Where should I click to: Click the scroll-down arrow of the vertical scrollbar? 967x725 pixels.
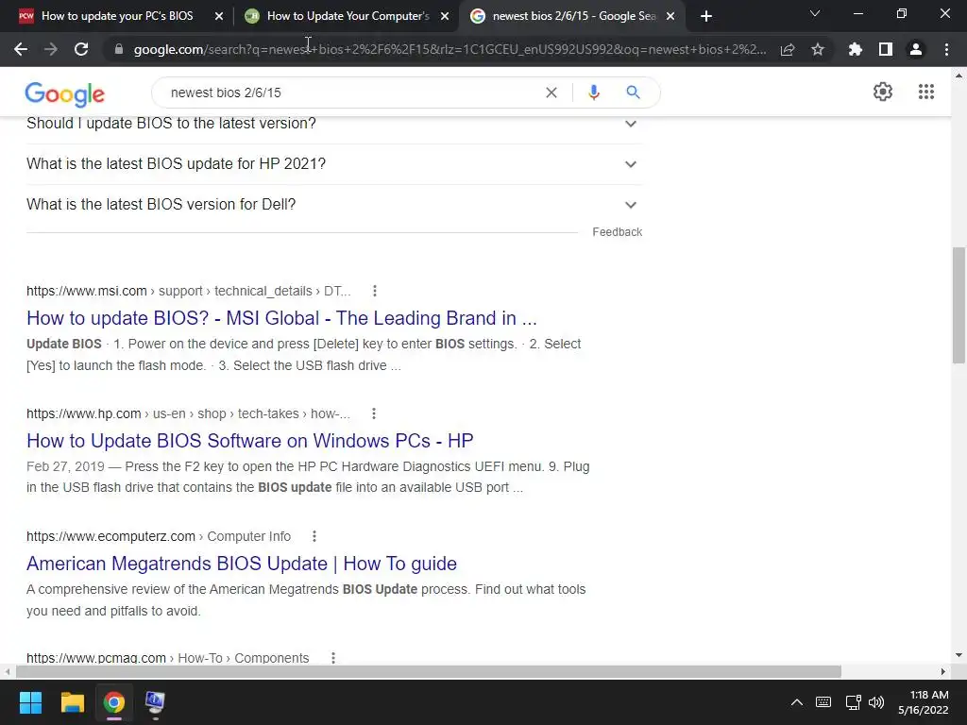(959, 655)
